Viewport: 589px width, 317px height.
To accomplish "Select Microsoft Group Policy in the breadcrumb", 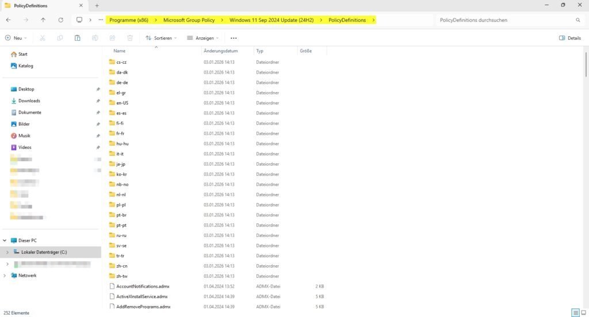I will 189,20.
